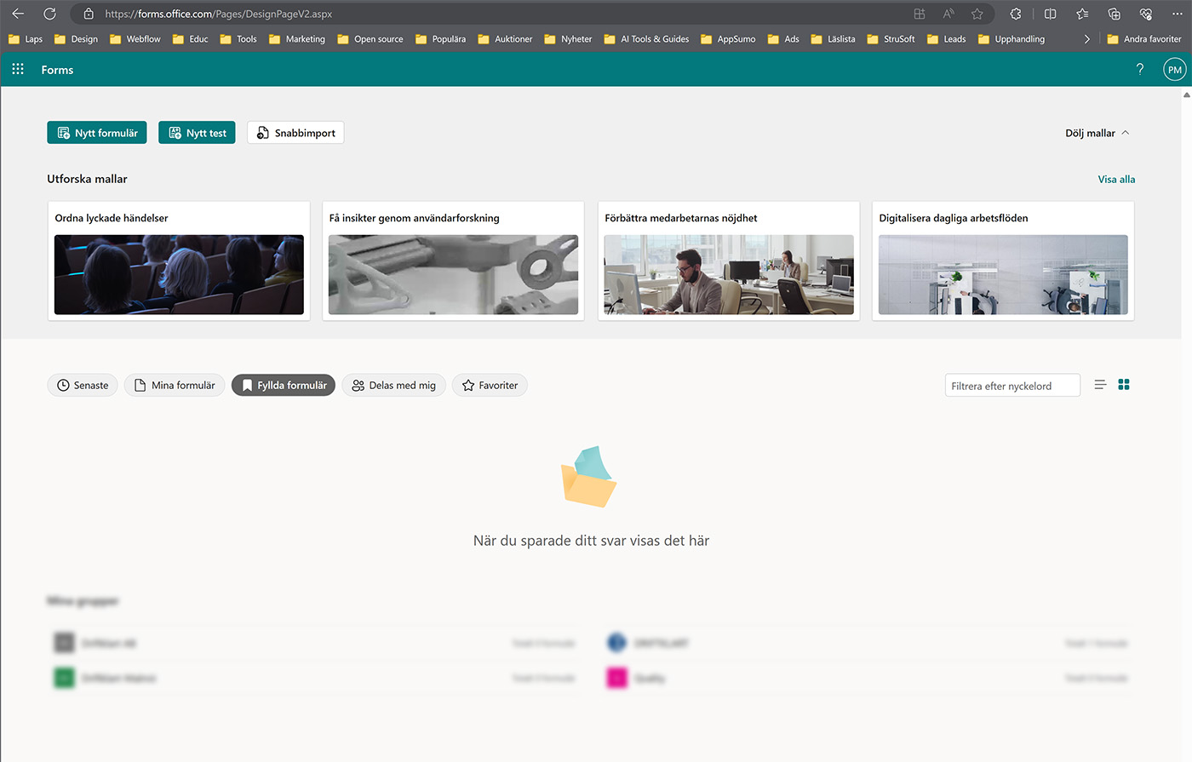
Task: Open the Webflow bookmark folder
Action: point(135,39)
